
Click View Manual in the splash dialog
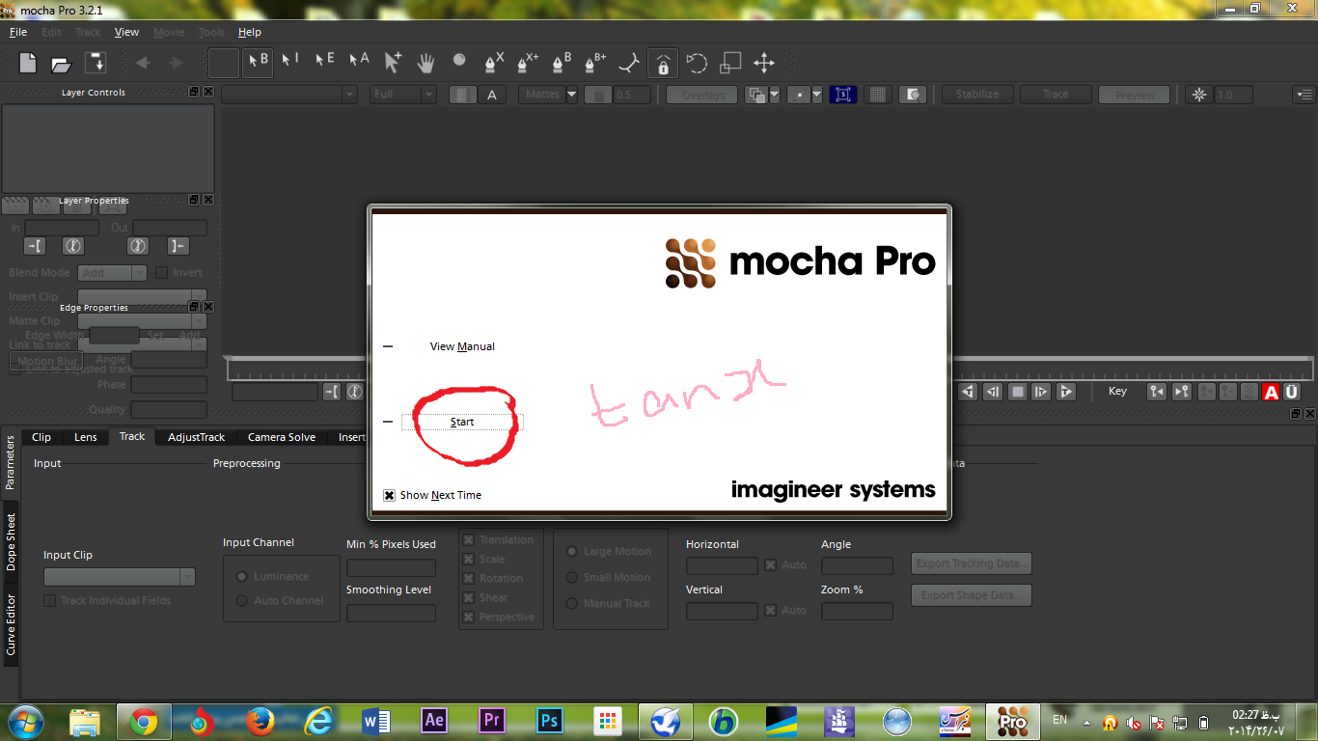coord(462,346)
